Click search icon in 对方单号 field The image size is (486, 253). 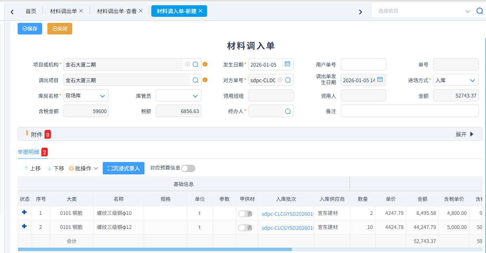click(x=288, y=80)
